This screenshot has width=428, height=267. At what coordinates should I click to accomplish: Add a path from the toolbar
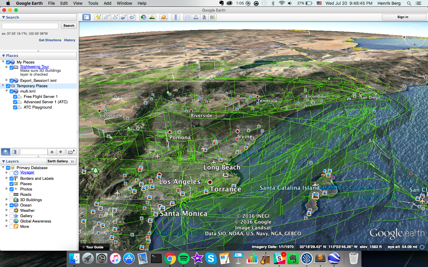point(115,17)
